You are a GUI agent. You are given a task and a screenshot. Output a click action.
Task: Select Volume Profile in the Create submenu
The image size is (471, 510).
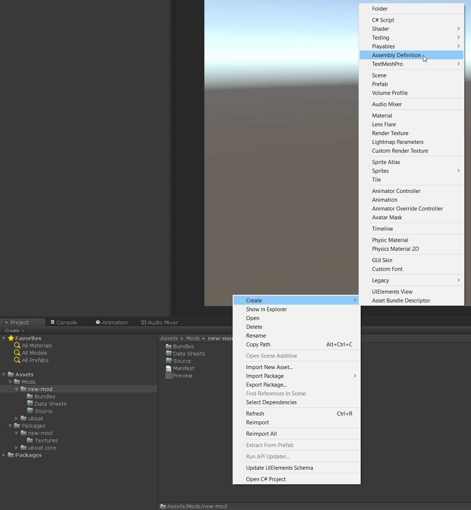(411, 93)
